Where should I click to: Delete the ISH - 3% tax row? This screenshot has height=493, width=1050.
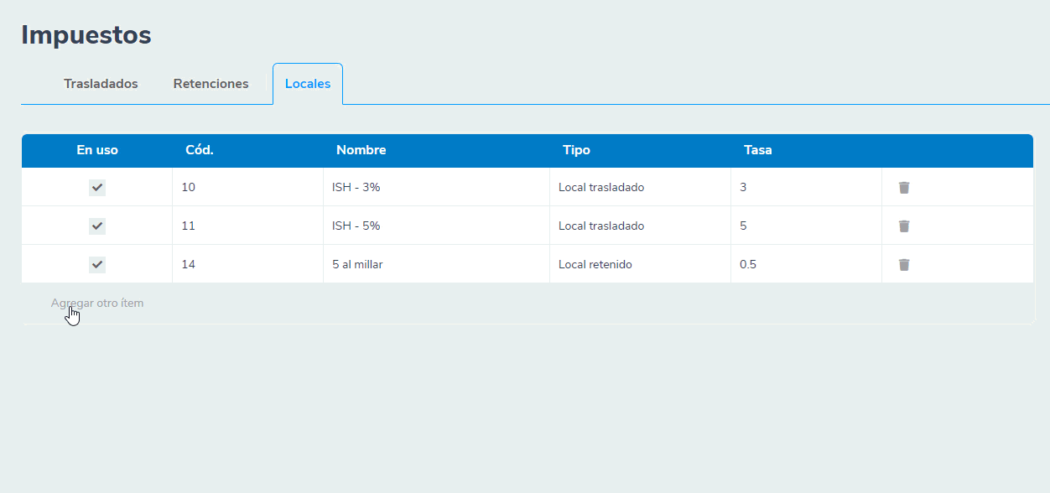tap(904, 188)
